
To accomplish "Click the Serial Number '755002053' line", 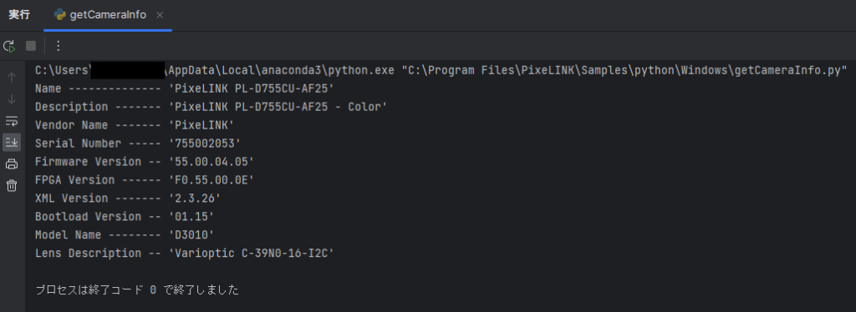I will click(x=138, y=143).
